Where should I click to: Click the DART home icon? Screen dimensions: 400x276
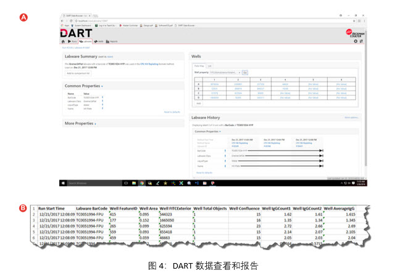63,41
